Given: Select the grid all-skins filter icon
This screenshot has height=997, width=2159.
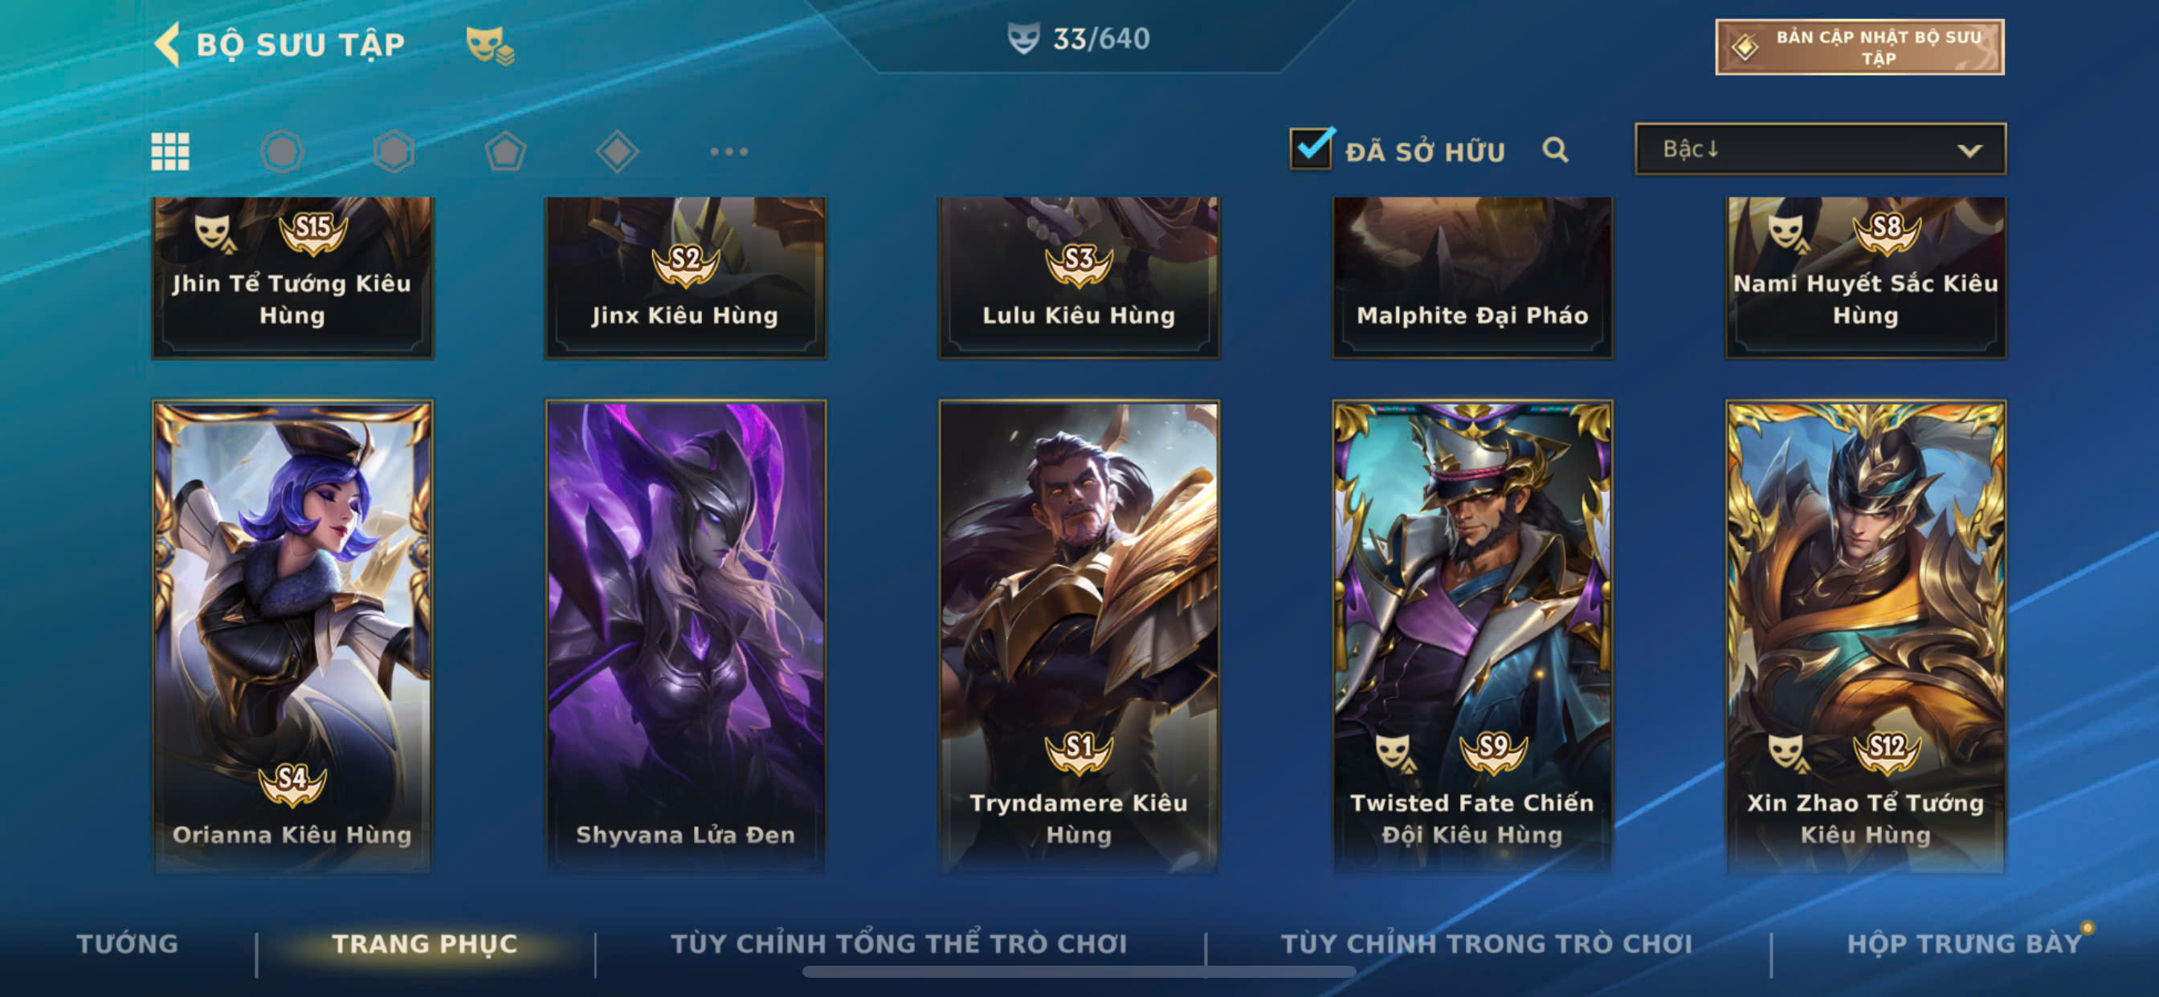Looking at the screenshot, I should point(170,152).
